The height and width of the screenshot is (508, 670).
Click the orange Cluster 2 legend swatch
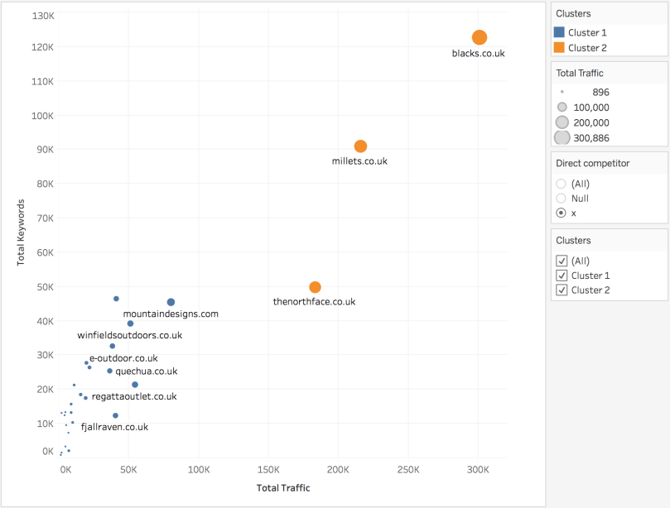tap(559, 47)
